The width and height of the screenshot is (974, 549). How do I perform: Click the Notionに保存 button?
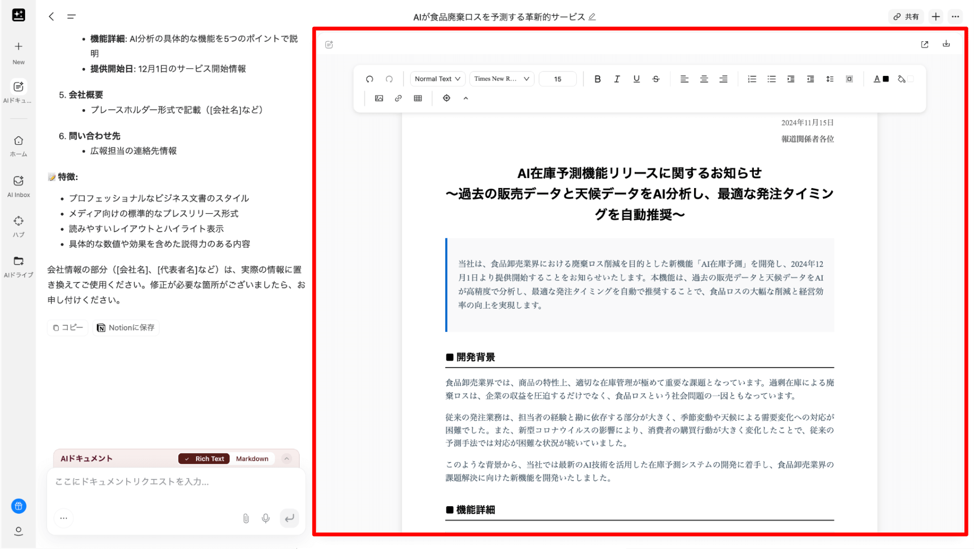coord(126,327)
